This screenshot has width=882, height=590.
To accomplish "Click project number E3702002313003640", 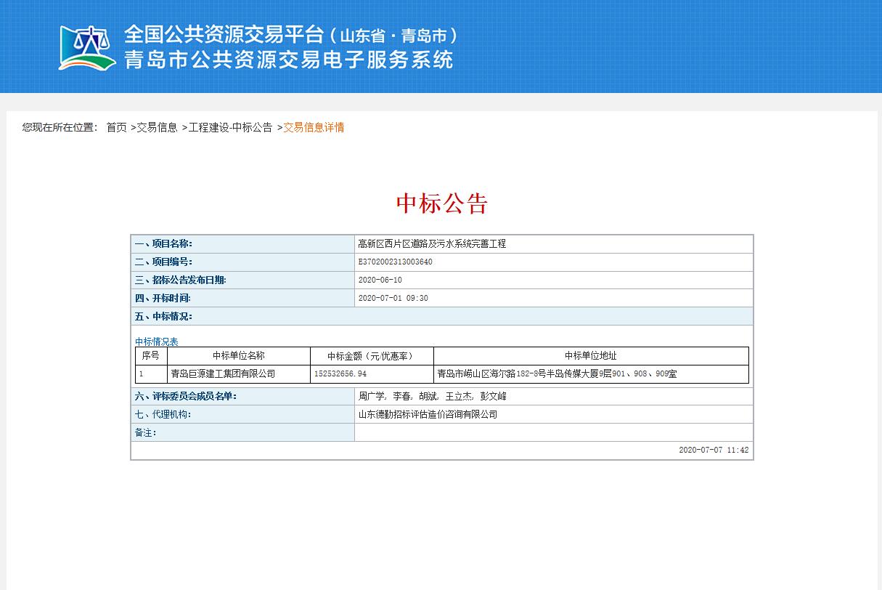I will click(x=395, y=262).
